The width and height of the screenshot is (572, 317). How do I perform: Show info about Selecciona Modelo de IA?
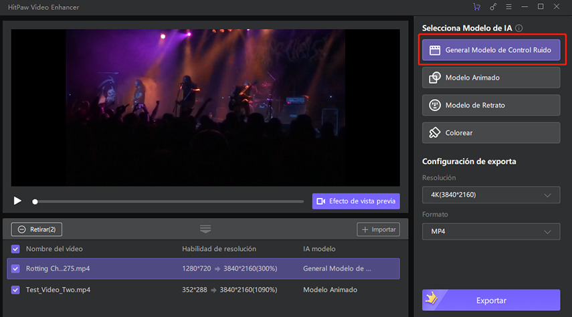coord(519,29)
